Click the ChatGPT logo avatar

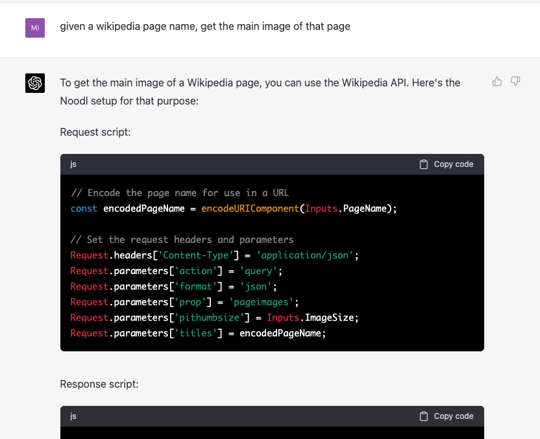35,83
